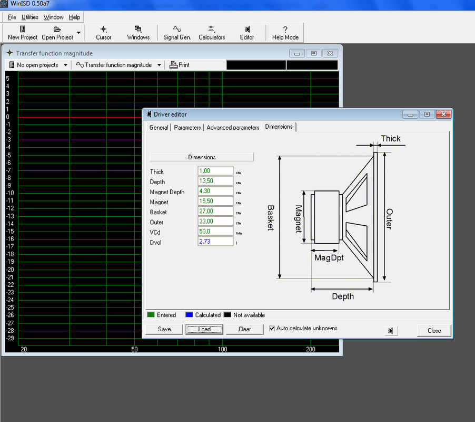Open the Window menu
Viewport: 475px width, 422px height.
coord(54,17)
